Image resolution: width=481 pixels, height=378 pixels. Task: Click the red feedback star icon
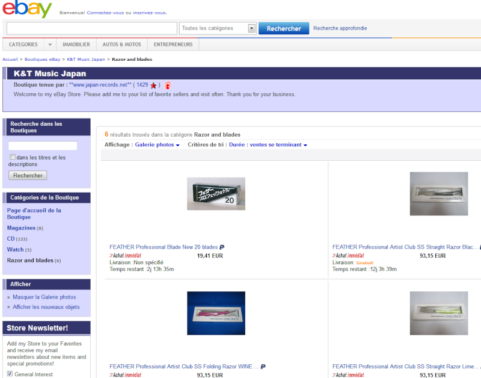(153, 85)
